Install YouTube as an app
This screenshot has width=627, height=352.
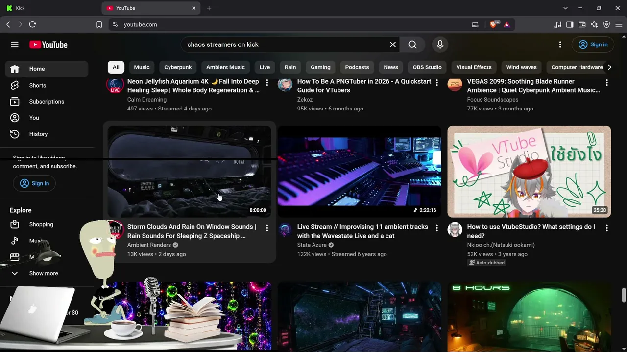click(x=475, y=24)
